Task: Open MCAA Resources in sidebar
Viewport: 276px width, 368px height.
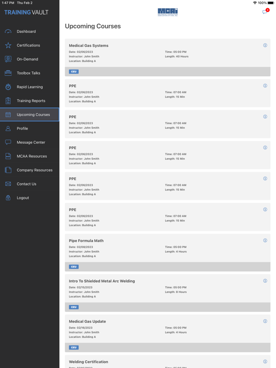Action: click(30, 156)
